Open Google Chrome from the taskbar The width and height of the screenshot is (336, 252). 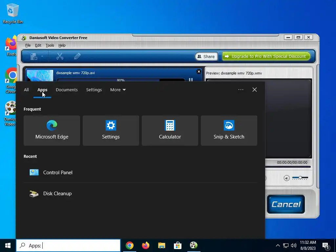(x=129, y=245)
